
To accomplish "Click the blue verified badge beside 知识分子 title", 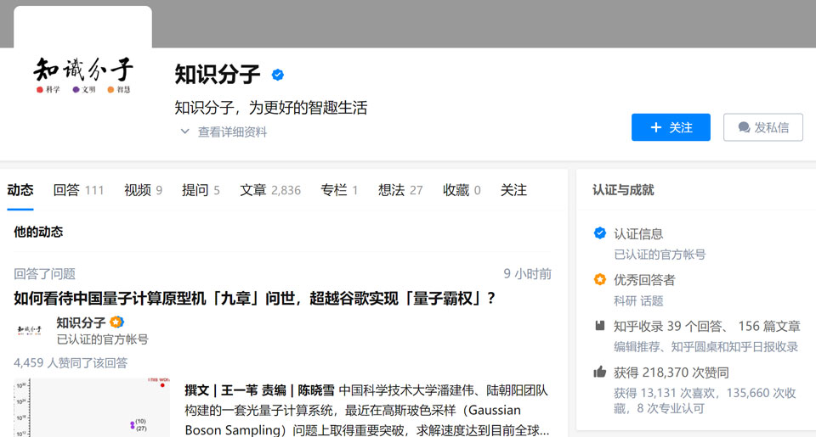I will tap(278, 75).
